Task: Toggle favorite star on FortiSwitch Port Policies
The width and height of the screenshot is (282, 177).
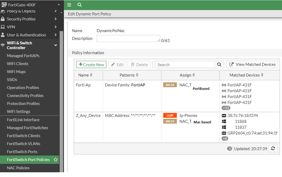Action: tap(56, 160)
